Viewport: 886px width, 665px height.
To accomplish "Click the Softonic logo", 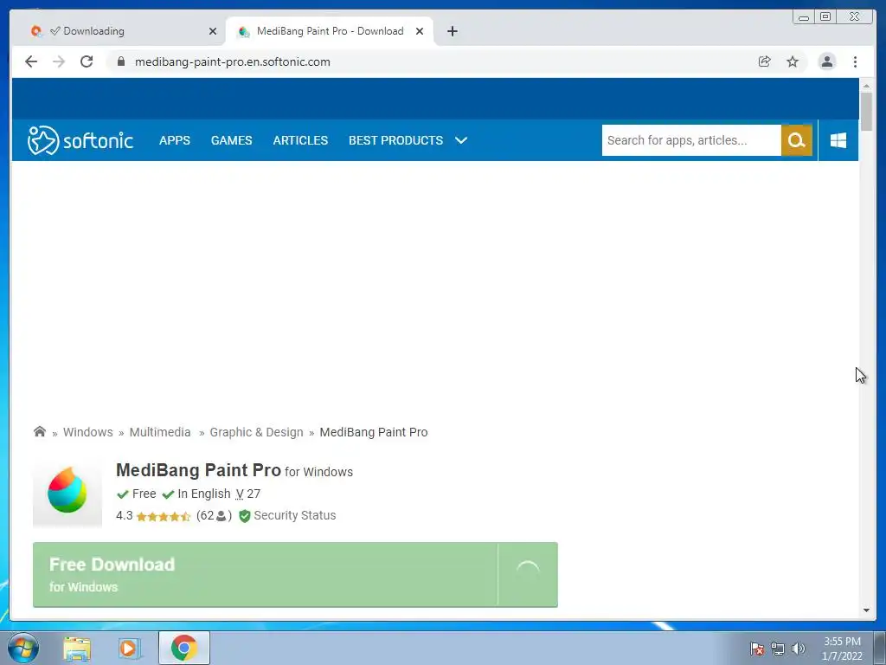I will [x=80, y=140].
